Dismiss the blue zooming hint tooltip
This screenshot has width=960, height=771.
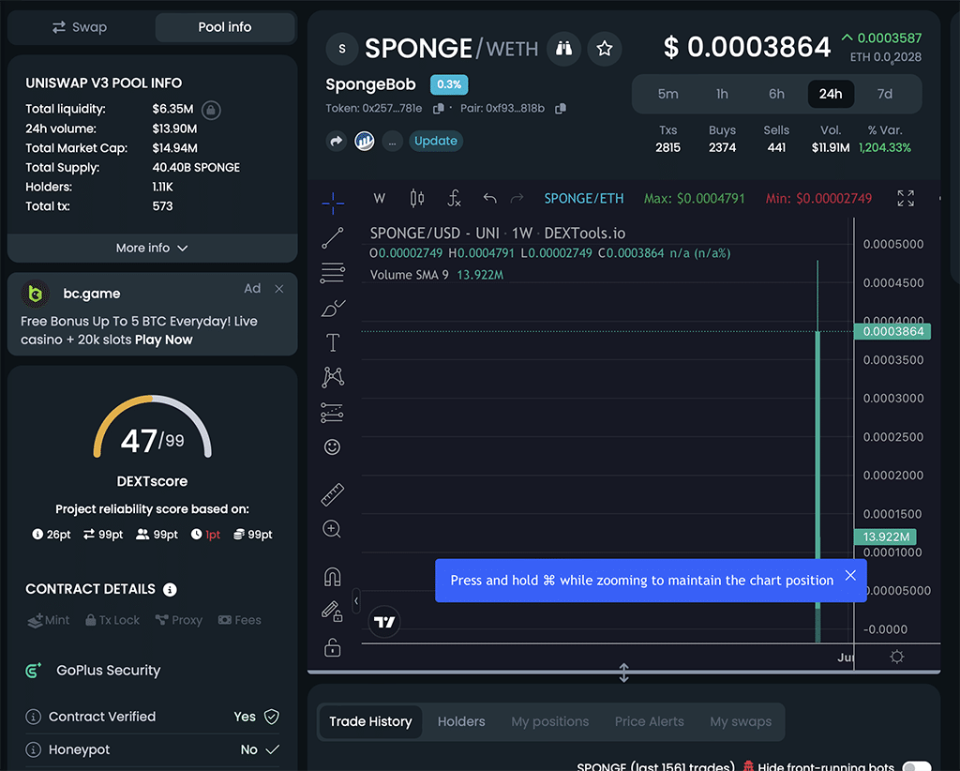[850, 575]
